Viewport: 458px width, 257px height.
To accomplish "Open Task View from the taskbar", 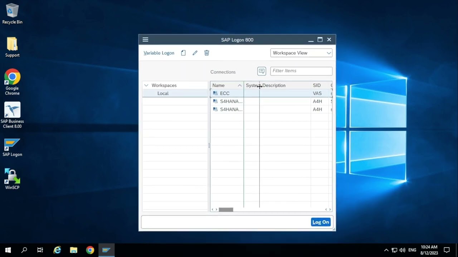I will click(40, 250).
